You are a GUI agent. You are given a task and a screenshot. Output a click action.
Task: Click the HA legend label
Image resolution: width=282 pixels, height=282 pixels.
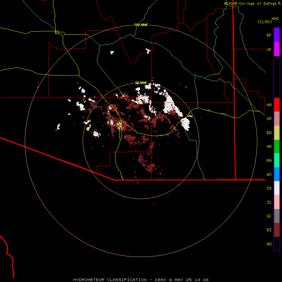[x=269, y=105]
